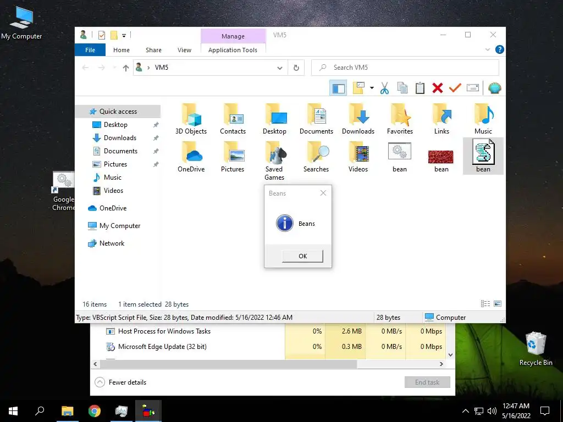Select the Searches folder
Viewport: 563px width, 422px height.
(316, 157)
